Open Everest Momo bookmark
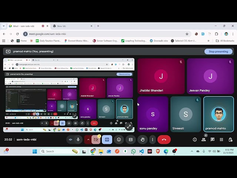 tap(77, 41)
